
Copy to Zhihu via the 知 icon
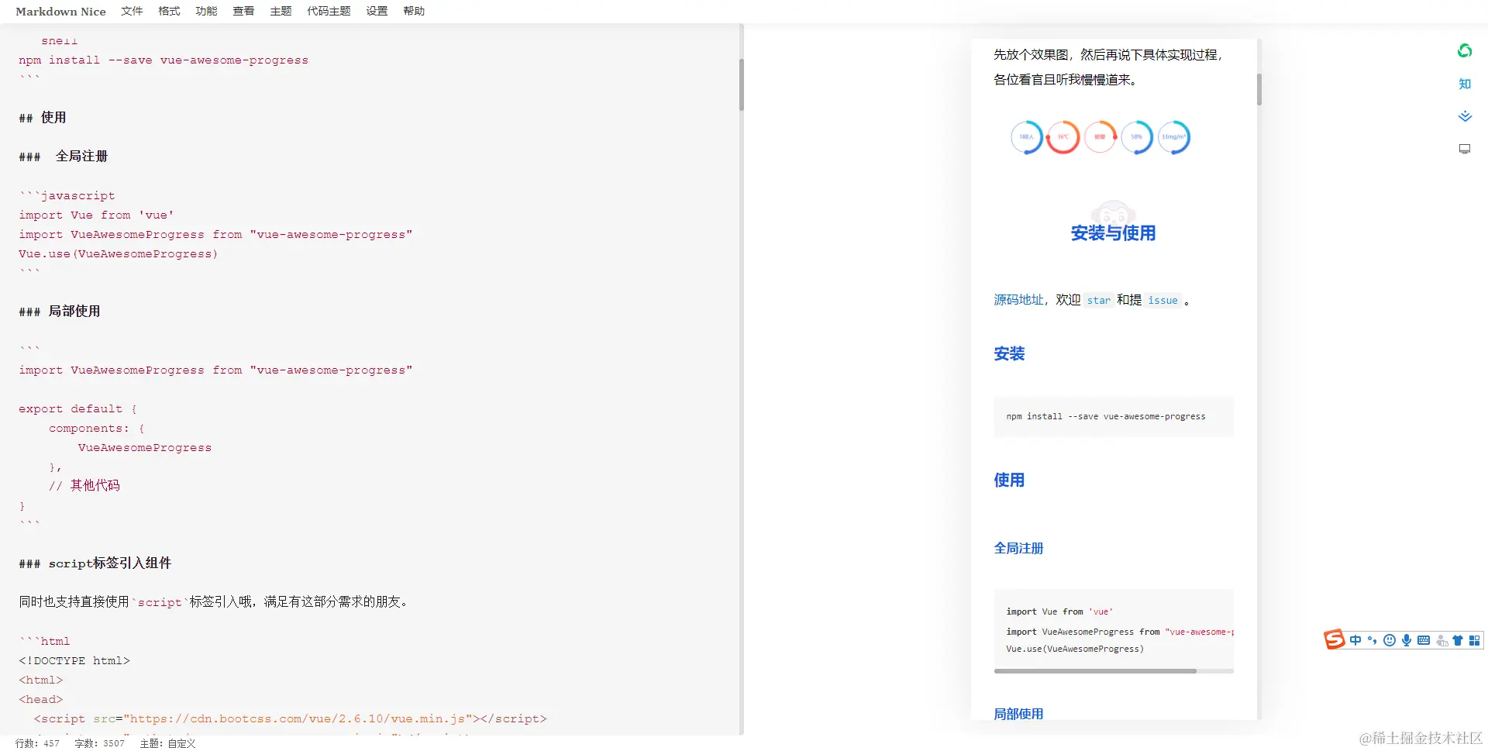point(1465,84)
